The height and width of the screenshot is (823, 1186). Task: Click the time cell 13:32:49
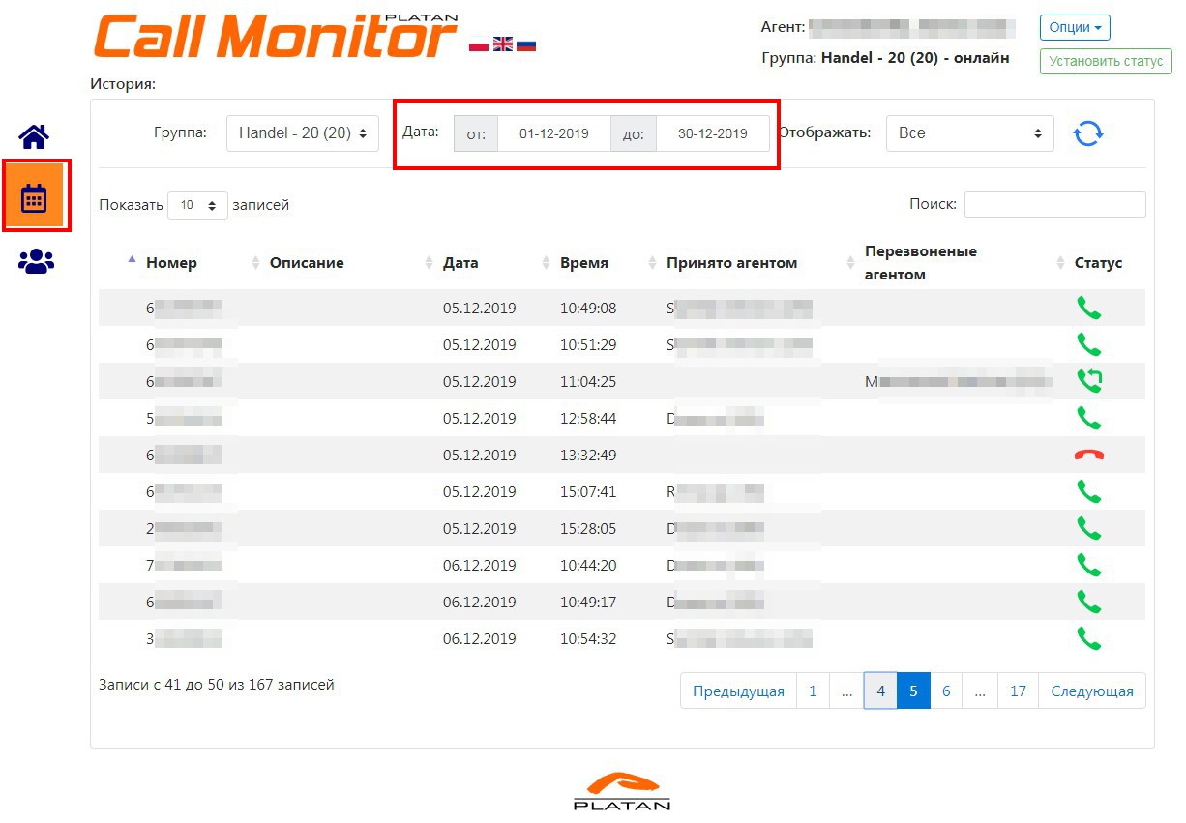click(588, 456)
